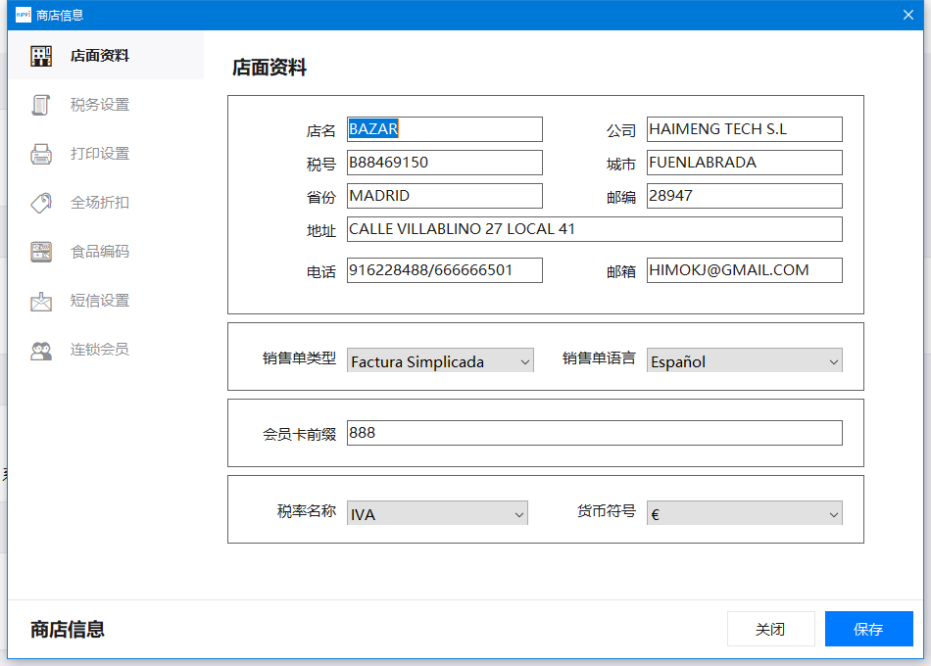Focus the 电话 phone number field
The width and height of the screenshot is (931, 666).
tap(444, 270)
